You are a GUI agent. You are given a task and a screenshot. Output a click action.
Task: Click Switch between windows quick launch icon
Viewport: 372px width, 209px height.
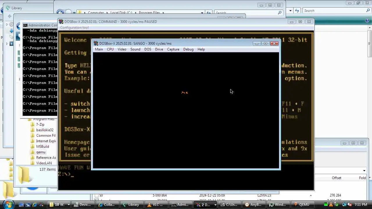(28, 205)
